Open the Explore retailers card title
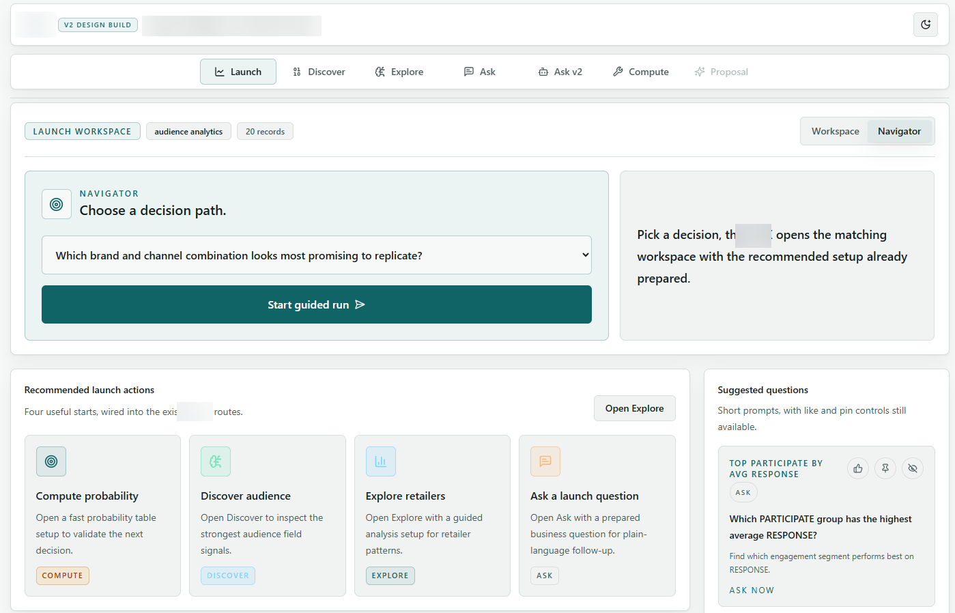 [405, 496]
